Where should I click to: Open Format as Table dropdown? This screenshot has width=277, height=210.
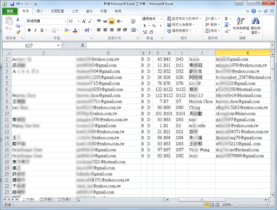(181, 25)
